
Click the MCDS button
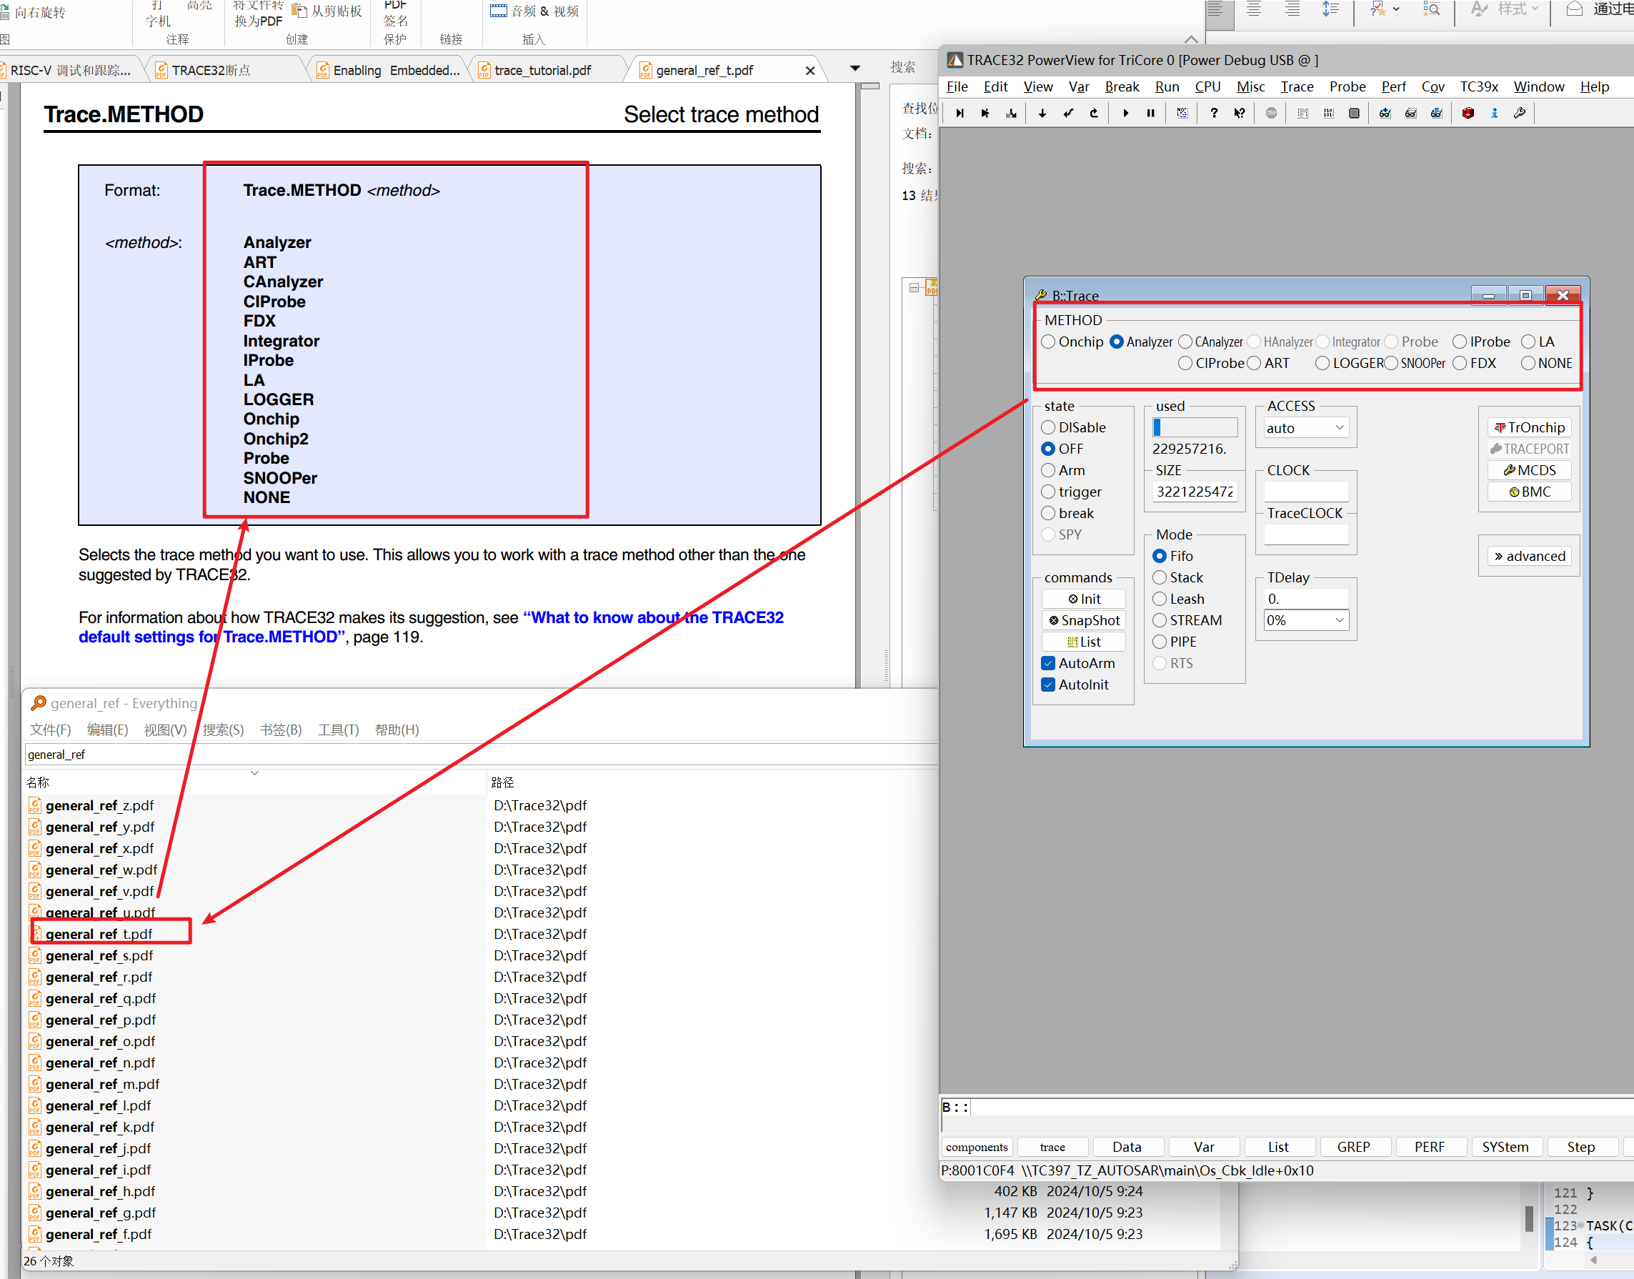pos(1528,470)
